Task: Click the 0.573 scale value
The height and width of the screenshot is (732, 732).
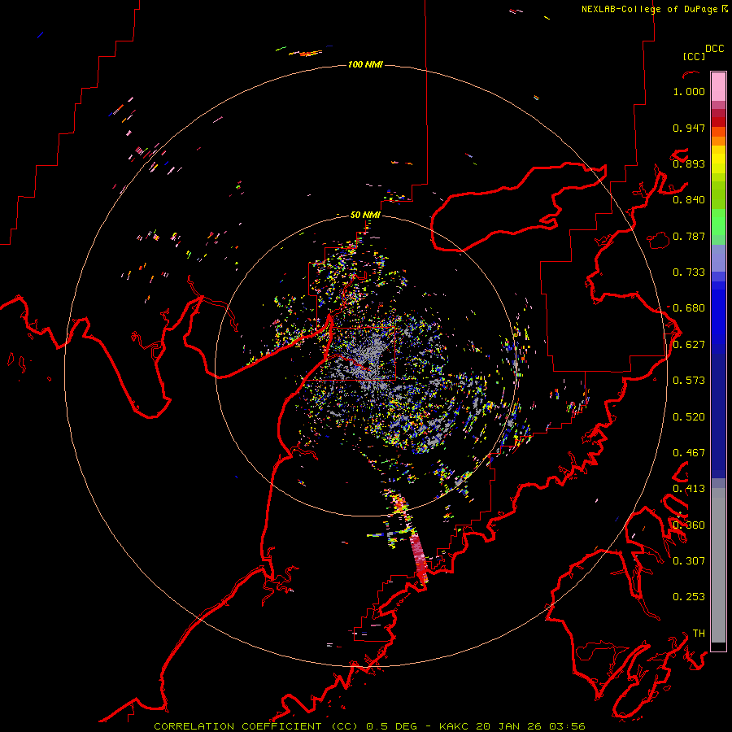Action: coord(689,381)
